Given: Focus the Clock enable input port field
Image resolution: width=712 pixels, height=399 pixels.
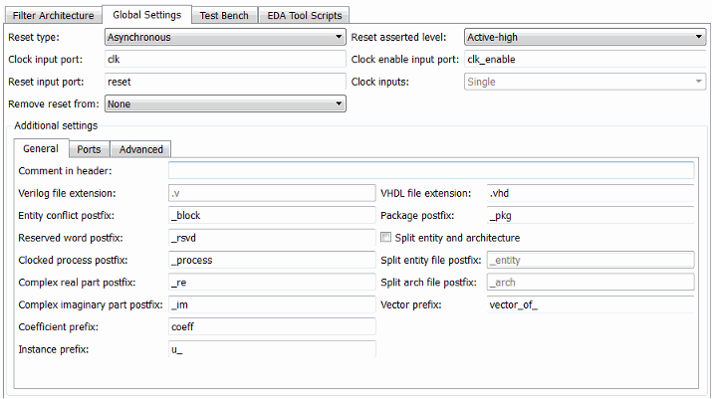Looking at the screenshot, I should tap(585, 60).
